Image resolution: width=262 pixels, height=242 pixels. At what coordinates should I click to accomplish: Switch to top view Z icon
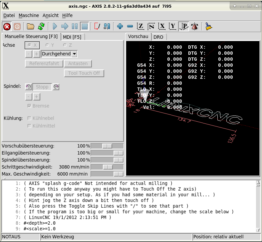pos(140,26)
